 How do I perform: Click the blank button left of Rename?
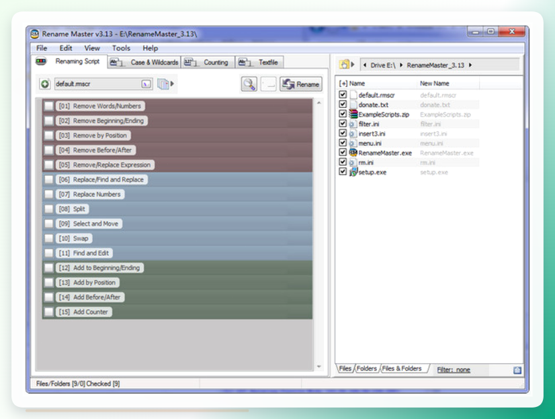point(268,84)
